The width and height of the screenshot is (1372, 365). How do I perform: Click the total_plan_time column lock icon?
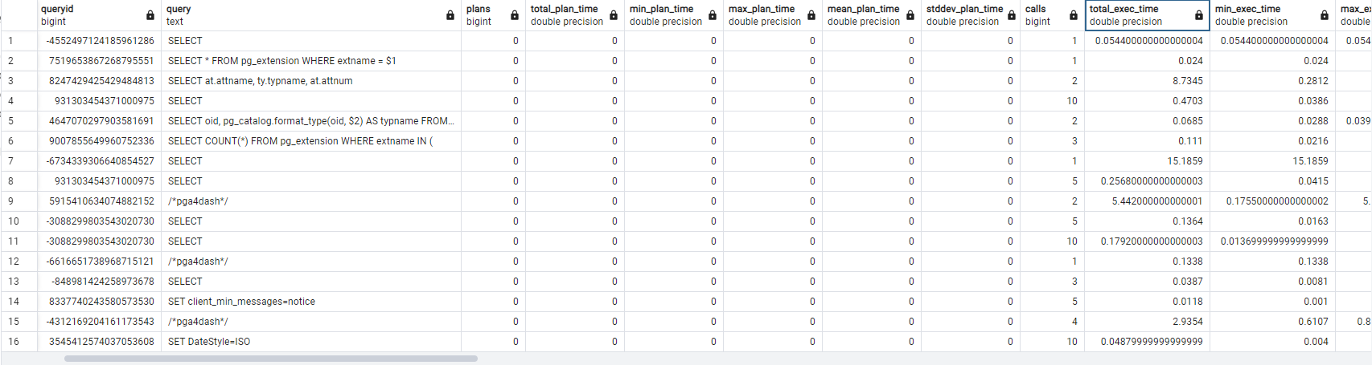614,15
